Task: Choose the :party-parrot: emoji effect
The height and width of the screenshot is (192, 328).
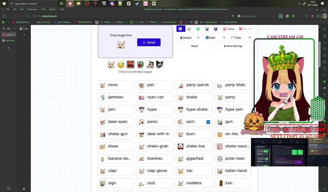Action: [x=194, y=85]
